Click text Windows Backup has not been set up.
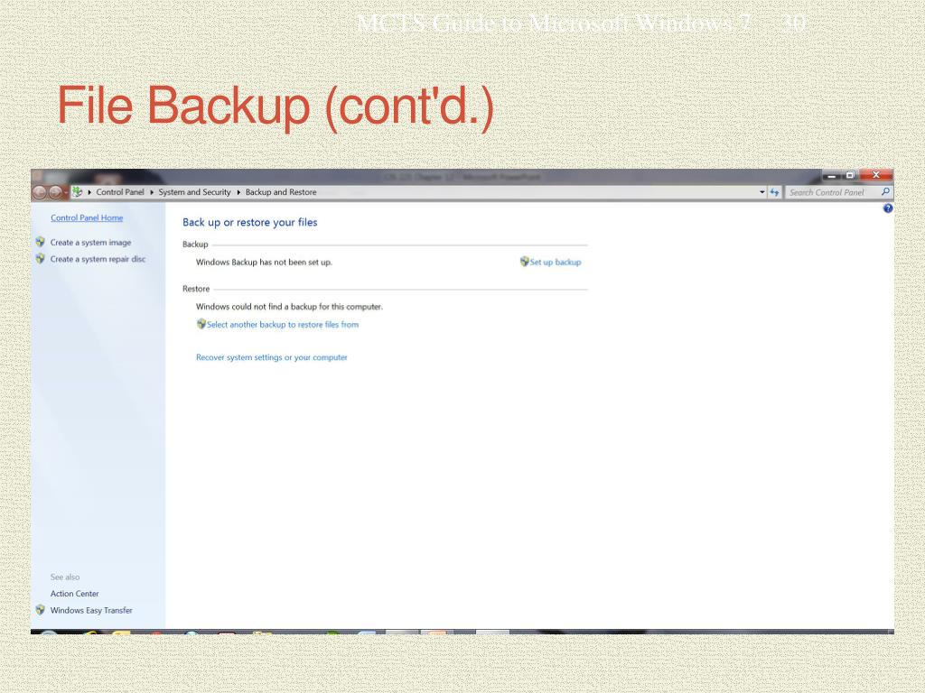The width and height of the screenshot is (925, 693). pos(264,263)
